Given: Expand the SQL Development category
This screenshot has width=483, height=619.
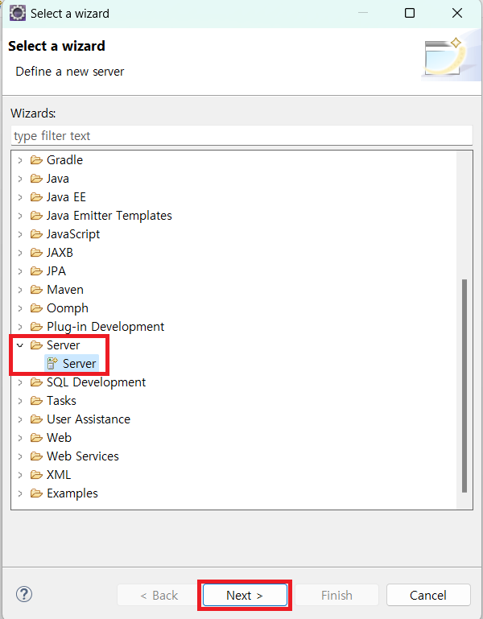Looking at the screenshot, I should pyautogui.click(x=20, y=382).
